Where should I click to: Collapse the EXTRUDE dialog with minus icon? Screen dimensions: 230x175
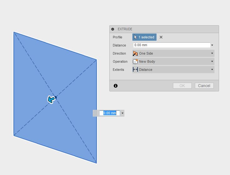[x=113, y=29]
